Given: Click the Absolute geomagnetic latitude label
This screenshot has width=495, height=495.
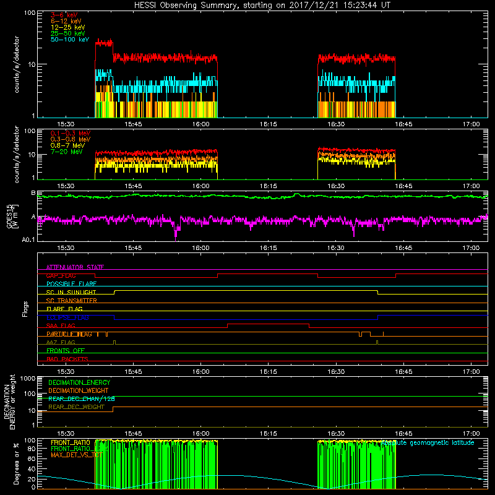Looking at the screenshot, I should [428, 443].
